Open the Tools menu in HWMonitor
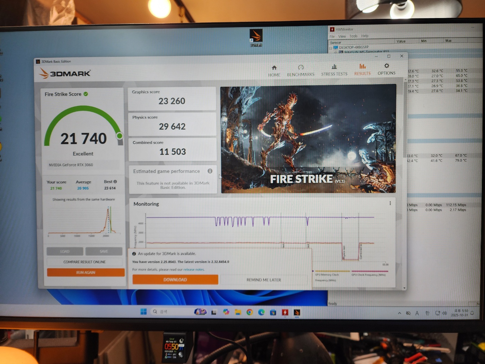 coord(353,36)
